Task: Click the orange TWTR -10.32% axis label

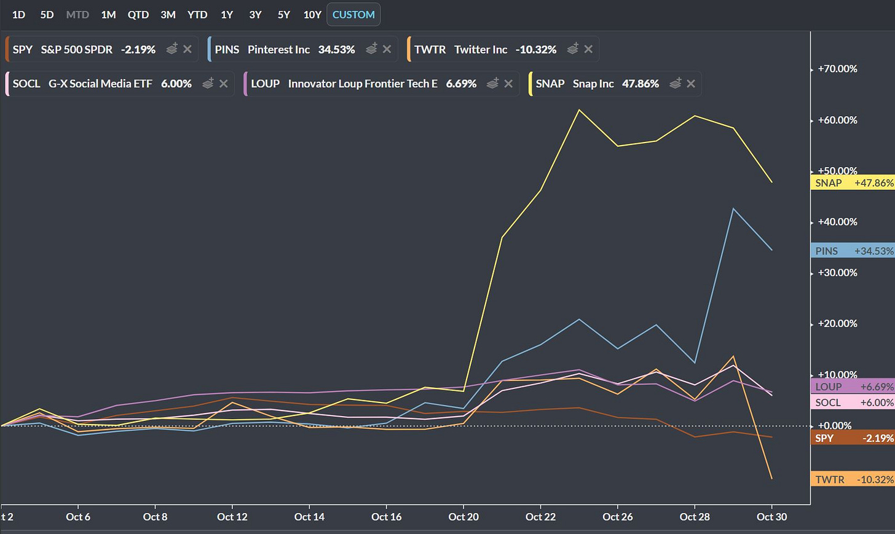Action: [x=853, y=479]
